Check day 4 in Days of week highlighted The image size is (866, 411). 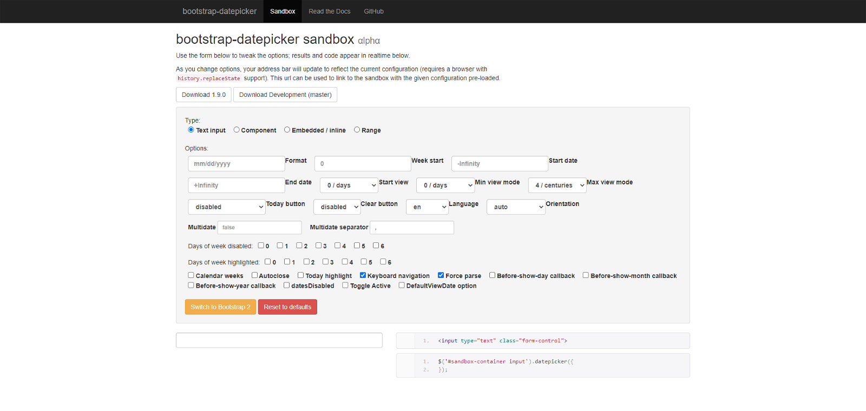point(345,262)
